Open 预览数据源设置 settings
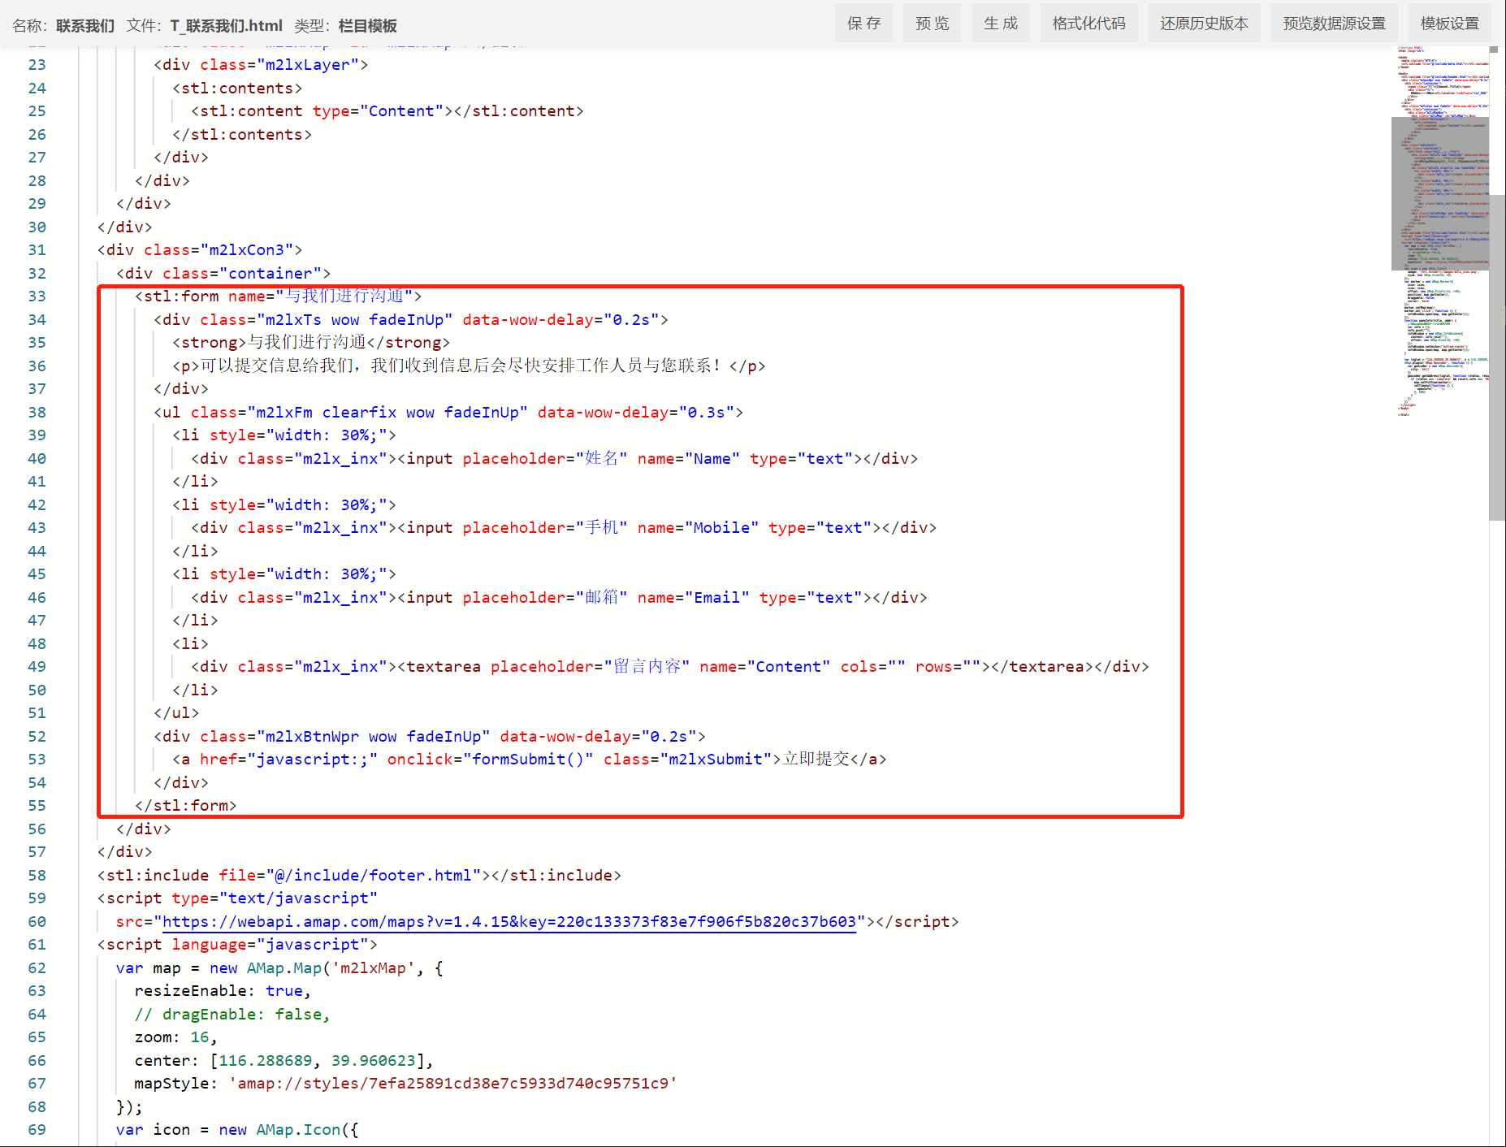The height and width of the screenshot is (1147, 1506). pyautogui.click(x=1334, y=24)
